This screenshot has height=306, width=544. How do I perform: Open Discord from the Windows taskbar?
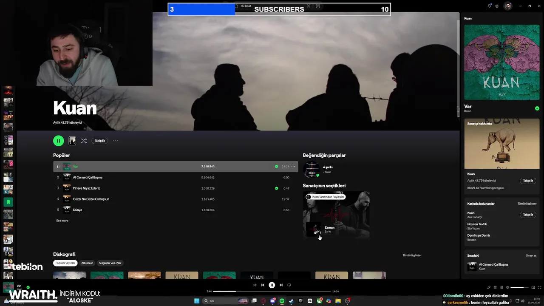[272, 301]
